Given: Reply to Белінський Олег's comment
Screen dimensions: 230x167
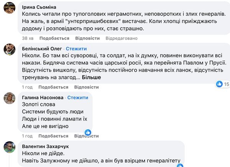Looking at the screenshot, I should pos(87,87).
